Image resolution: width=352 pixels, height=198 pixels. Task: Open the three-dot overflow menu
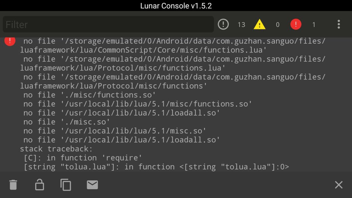(339, 24)
